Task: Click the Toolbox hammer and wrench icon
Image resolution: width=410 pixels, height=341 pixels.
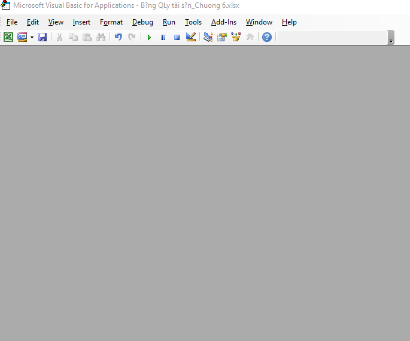Action: (x=250, y=37)
